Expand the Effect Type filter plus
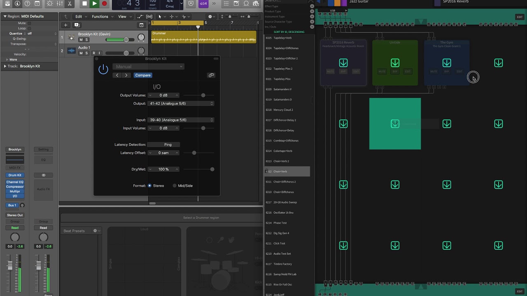Image resolution: width=527 pixels, height=296 pixels. tap(312, 7)
